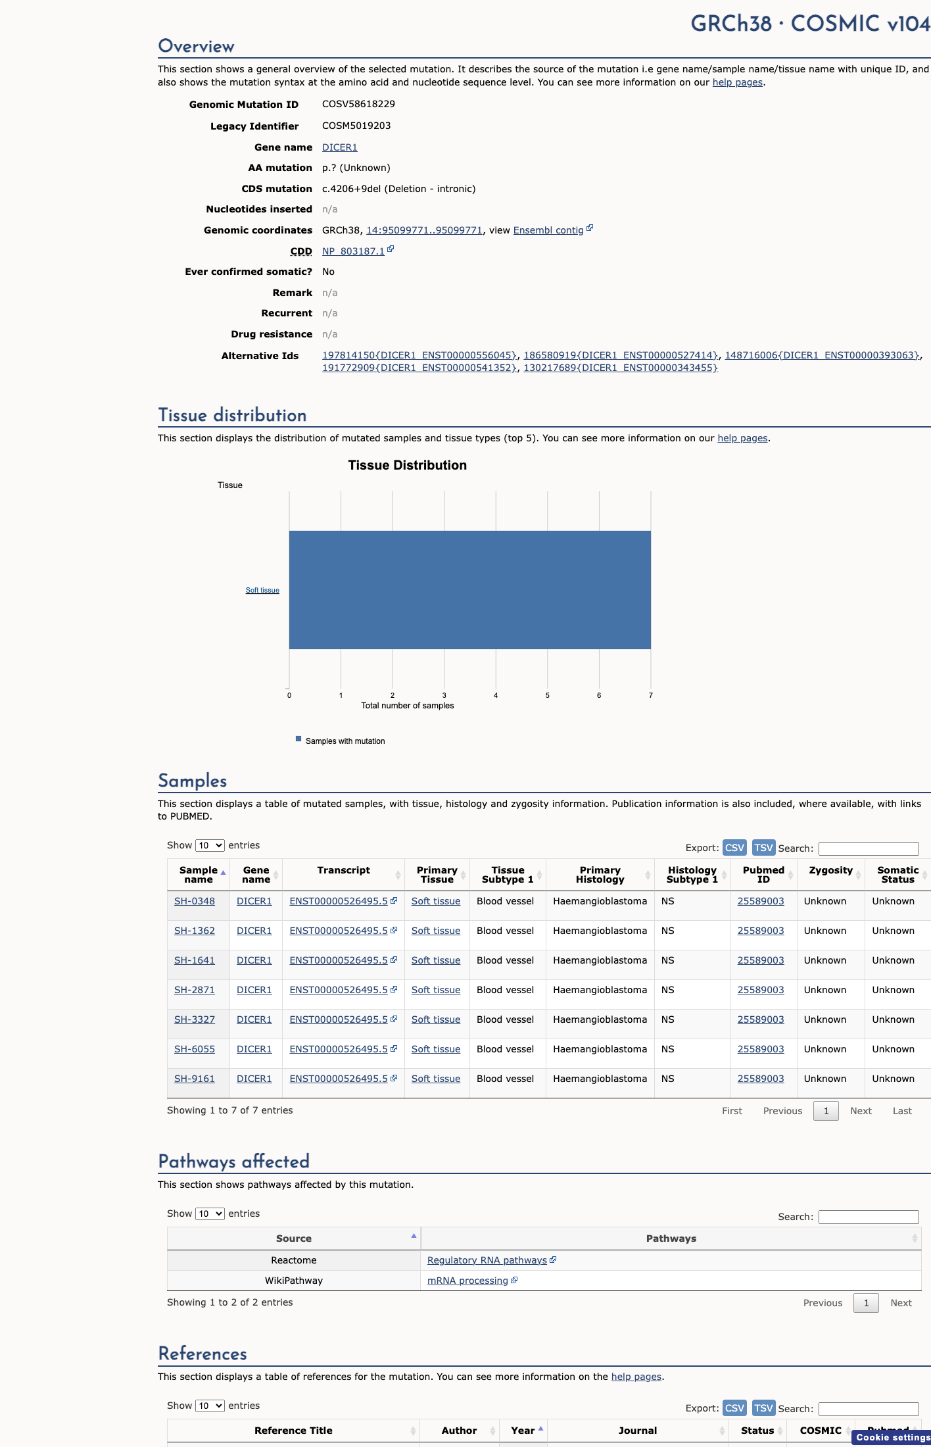Open Cookie settings
Screen dimensions: 931x1447
[x=892, y=1438]
